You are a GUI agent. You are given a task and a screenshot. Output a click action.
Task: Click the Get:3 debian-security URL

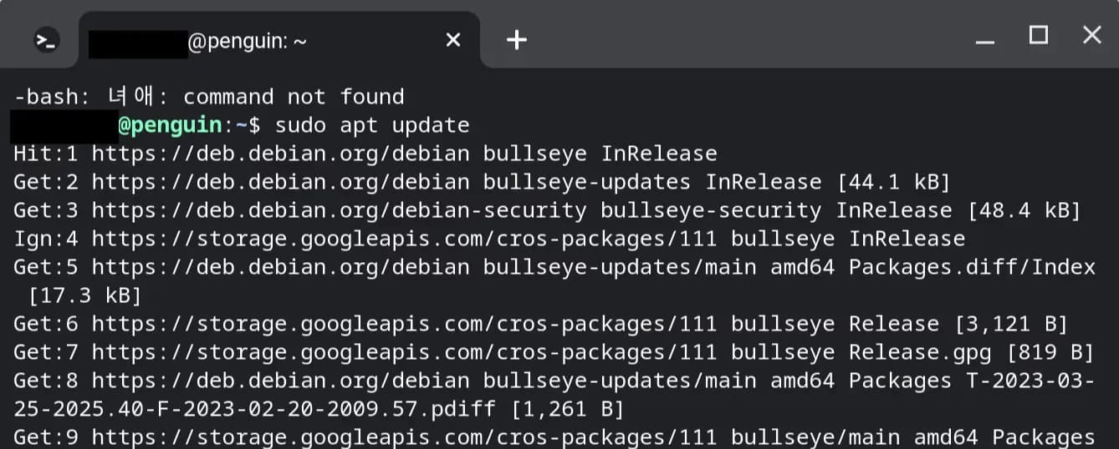pyautogui.click(x=339, y=210)
